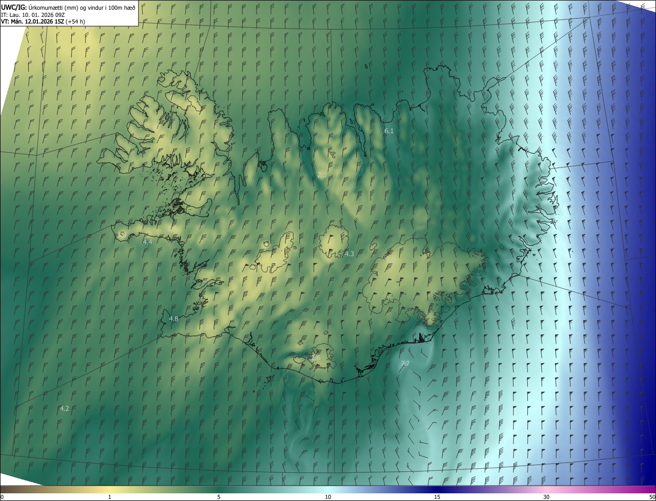Click the 'VT: Mán. 12.01.2026 15Z (+54 h)' line
Screen dimensions: 656x501
pyautogui.click(x=43, y=22)
